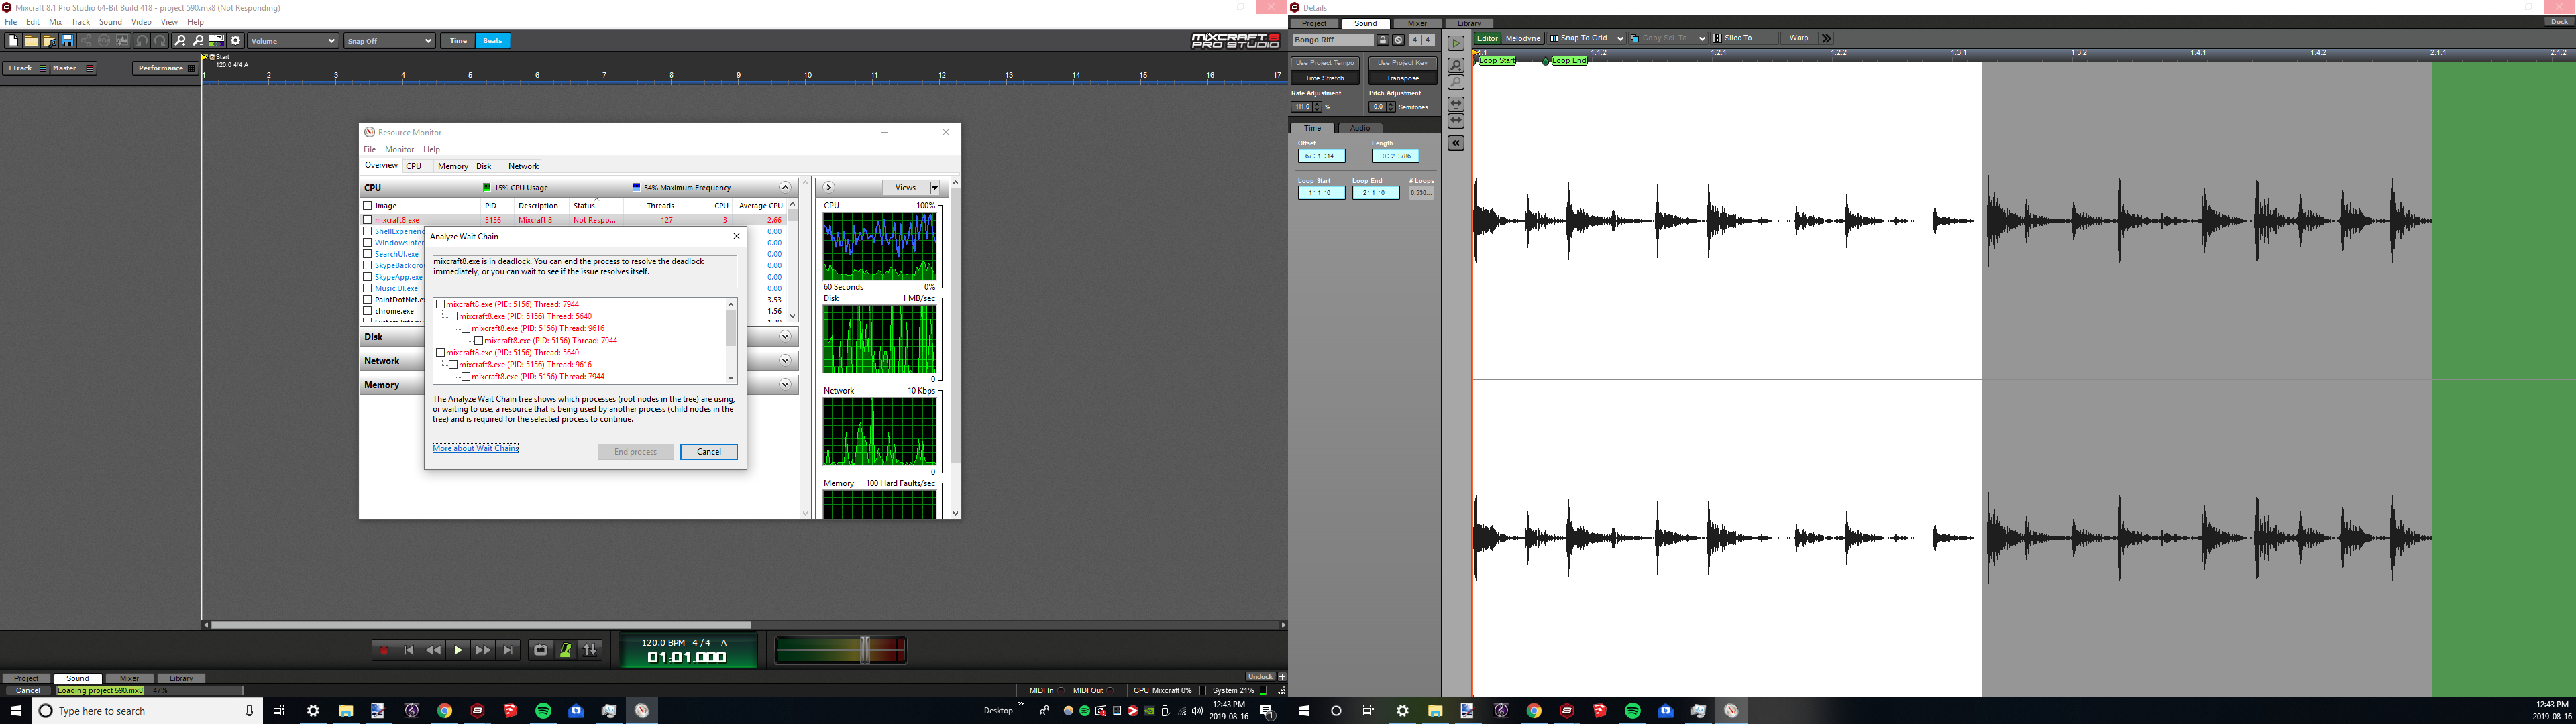The image size is (2576, 724).
Task: Click the Add Sound File folder icon
Action: coord(49,41)
